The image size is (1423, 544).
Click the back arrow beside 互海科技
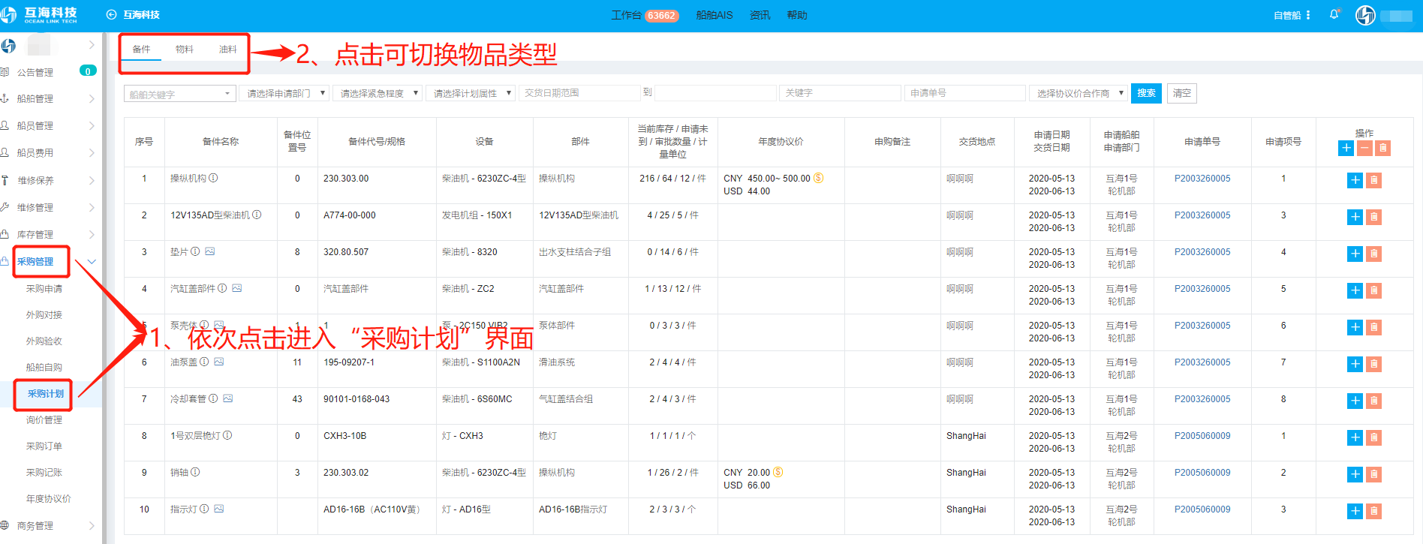[x=111, y=15]
